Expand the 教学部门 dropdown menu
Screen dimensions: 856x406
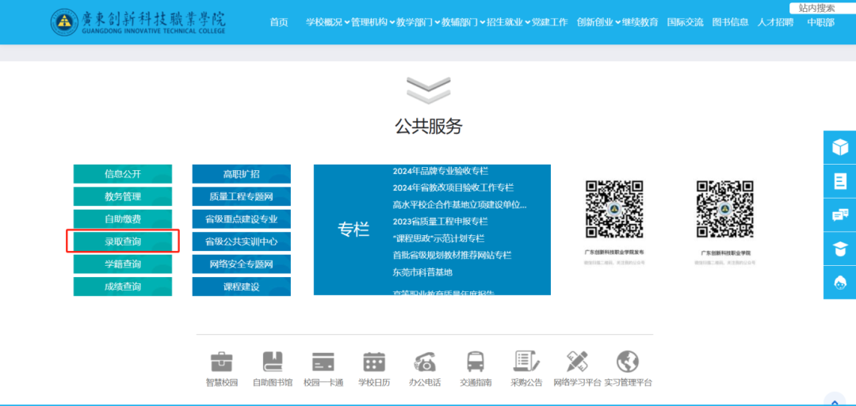[418, 22]
